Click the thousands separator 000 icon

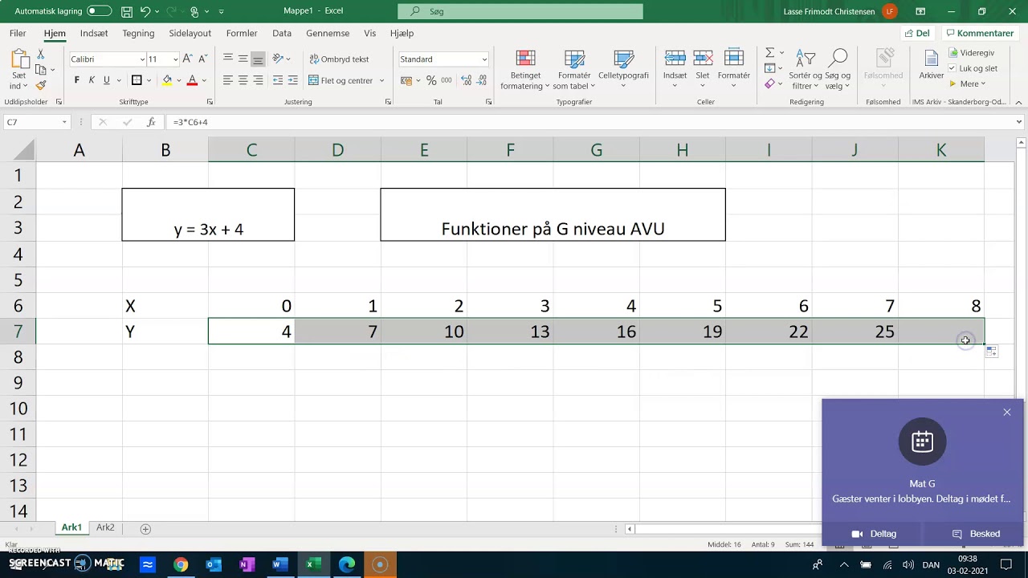point(446,80)
